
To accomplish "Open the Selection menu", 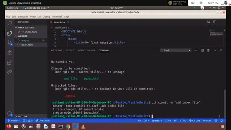I will (x=23, y=17).
